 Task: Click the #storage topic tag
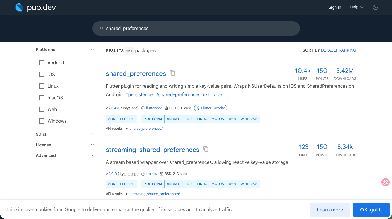pyautogui.click(x=212, y=94)
